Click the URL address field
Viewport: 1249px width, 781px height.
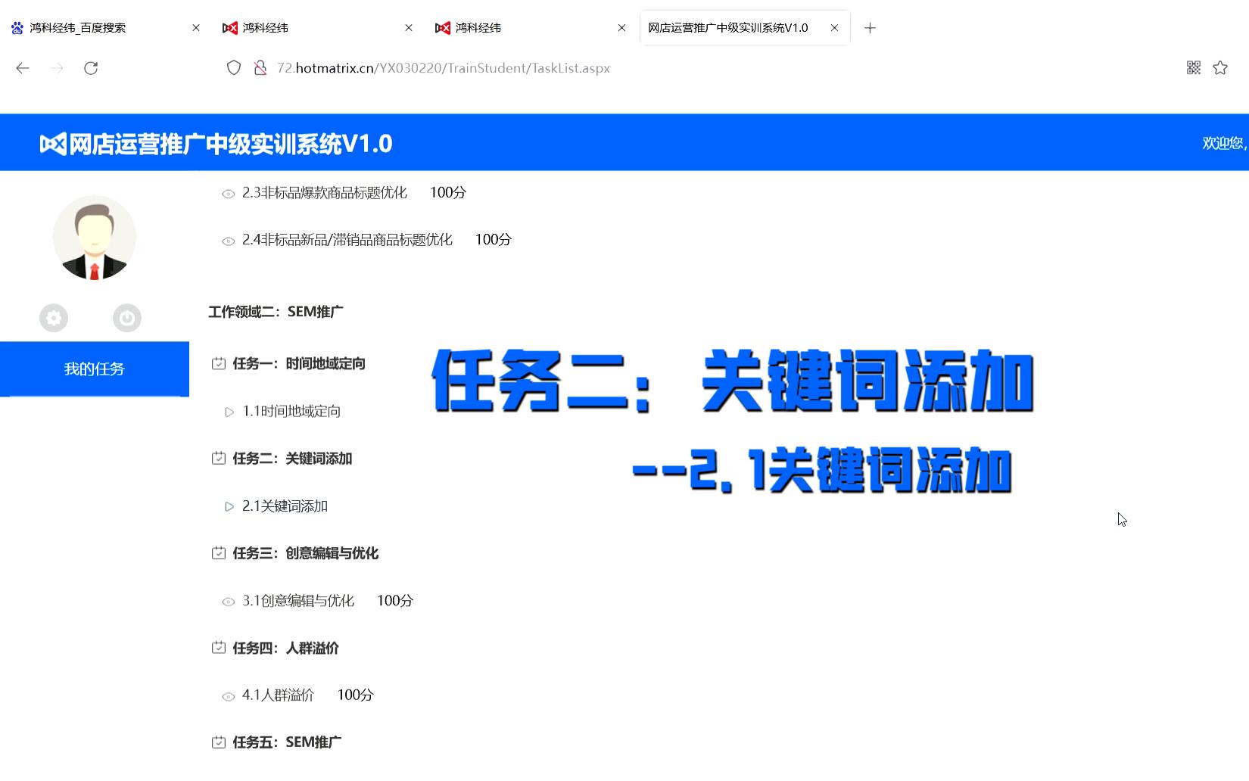(x=530, y=68)
